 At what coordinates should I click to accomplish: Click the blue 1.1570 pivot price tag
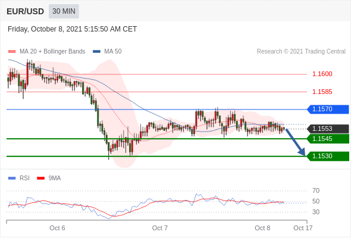(x=328, y=109)
